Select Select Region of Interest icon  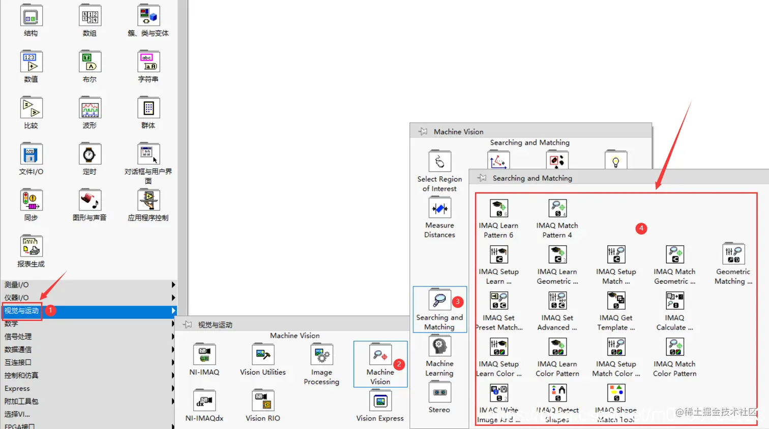(x=439, y=162)
